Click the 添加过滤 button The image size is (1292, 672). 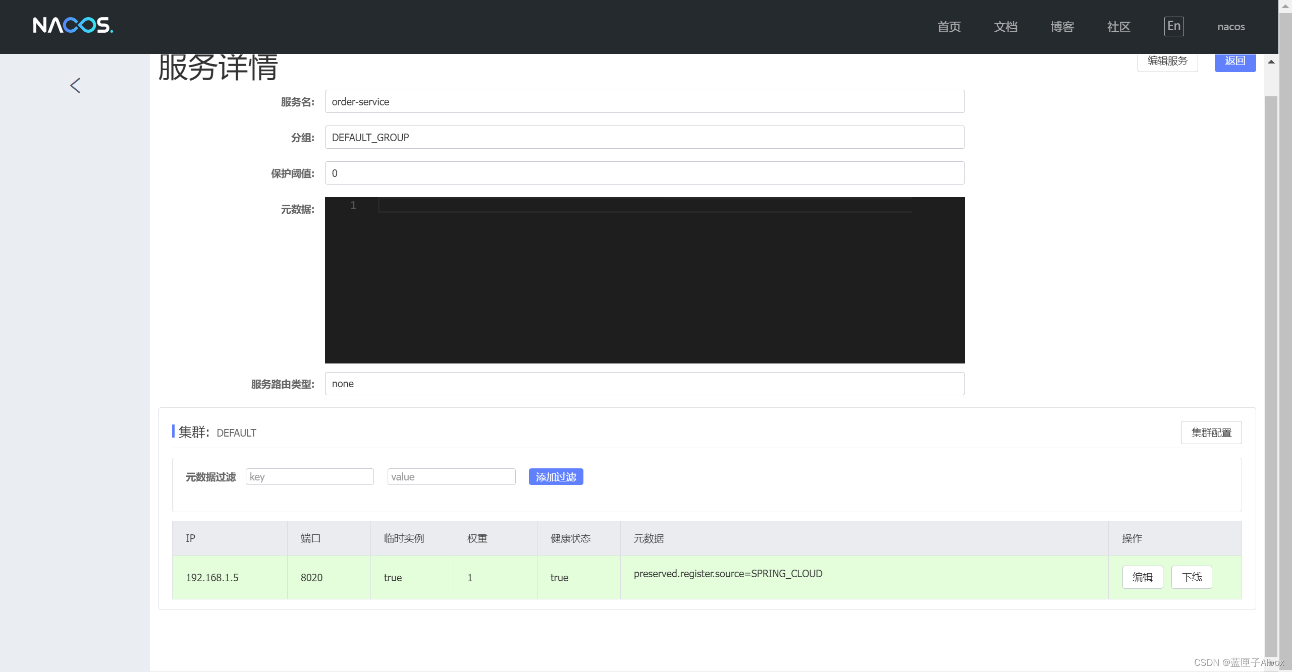tap(556, 477)
